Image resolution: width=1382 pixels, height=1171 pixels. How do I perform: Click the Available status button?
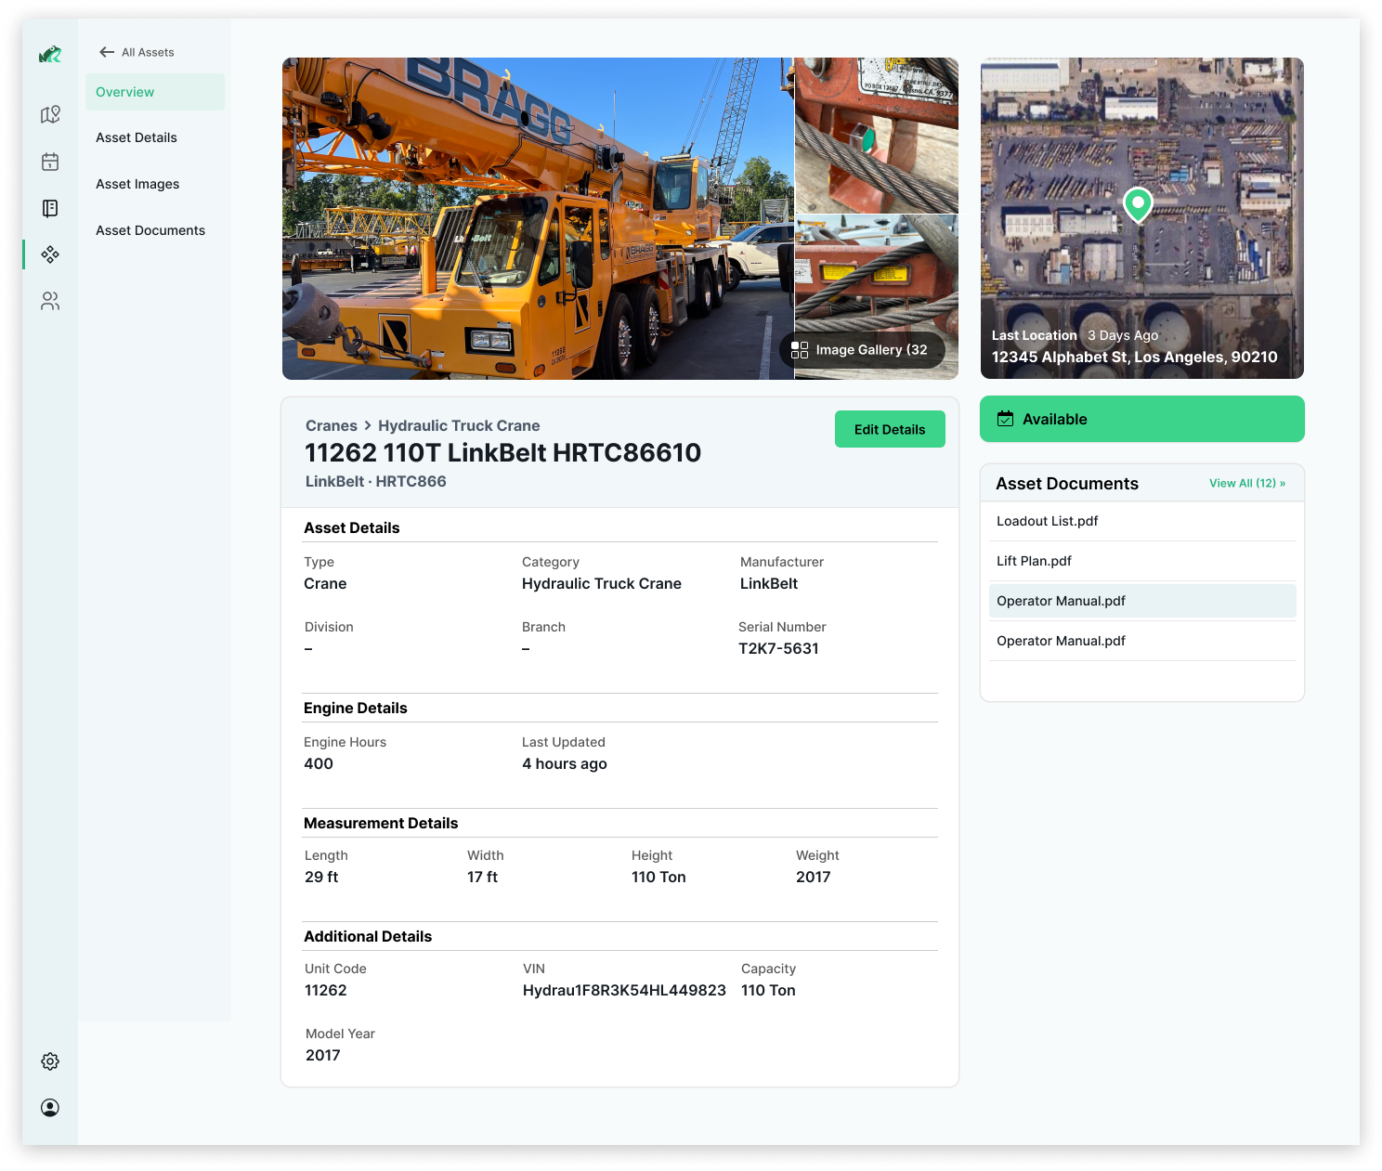[x=1142, y=419]
